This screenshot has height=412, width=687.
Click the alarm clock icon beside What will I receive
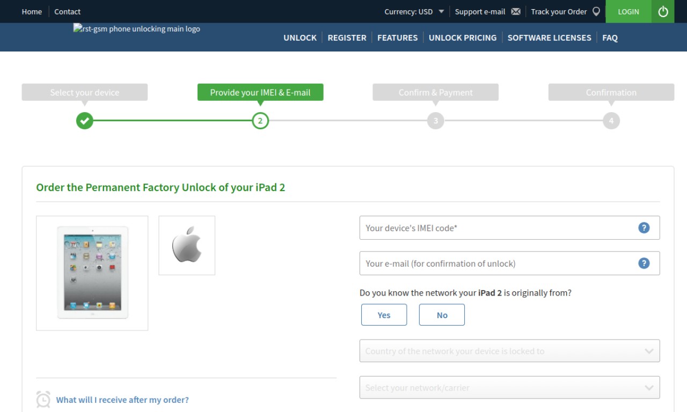point(43,400)
